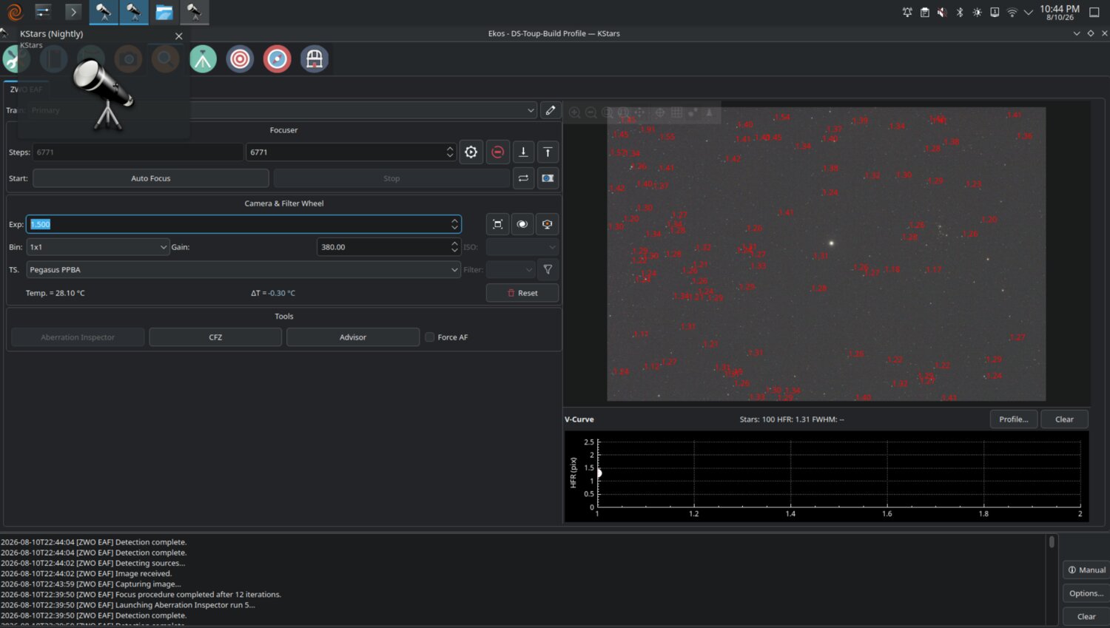
Task: Toggle the muted audio volume tray icon
Action: click(942, 13)
